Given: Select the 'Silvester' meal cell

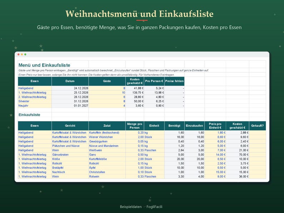Looking at the screenshot, I should pyautogui.click(x=35, y=101).
